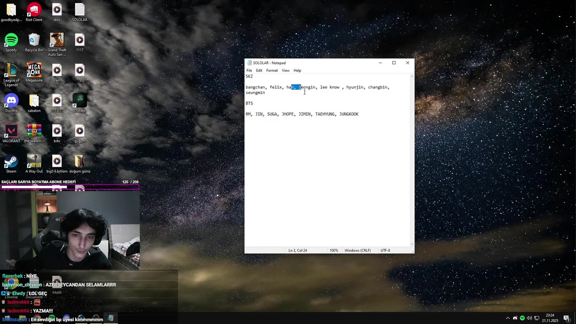Click the Notepad window title icon
Viewport: 576px width, 324px height.
[249, 63]
